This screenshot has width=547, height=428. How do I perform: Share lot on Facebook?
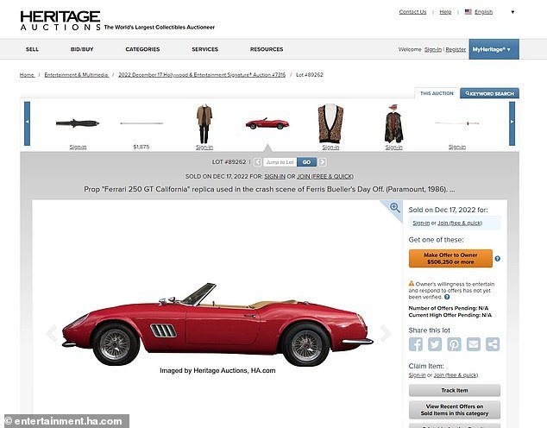pos(416,344)
